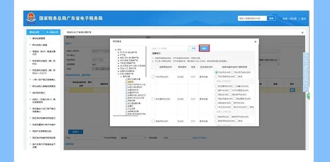Select the 船舶用发动机 row radio button

click(153, 121)
